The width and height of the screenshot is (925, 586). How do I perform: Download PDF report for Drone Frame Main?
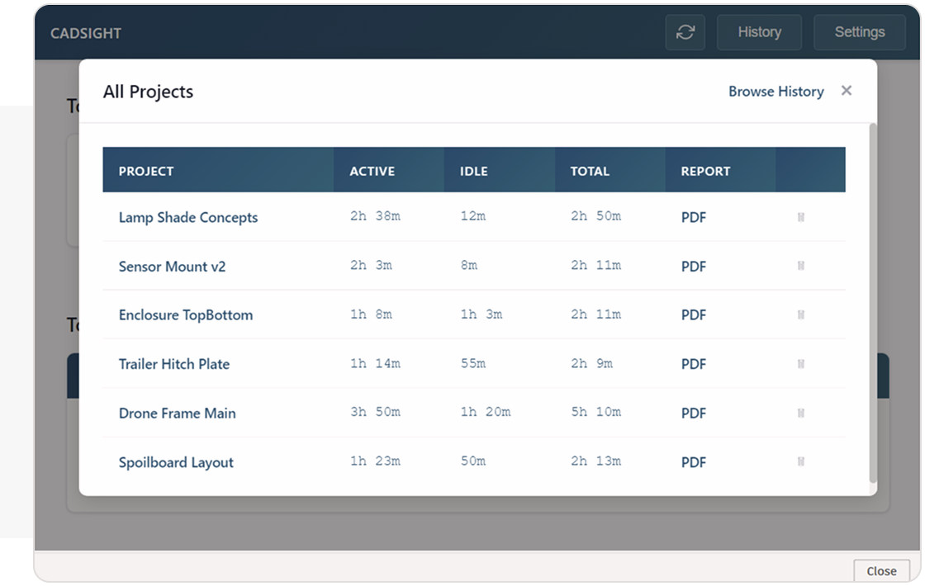click(x=694, y=414)
